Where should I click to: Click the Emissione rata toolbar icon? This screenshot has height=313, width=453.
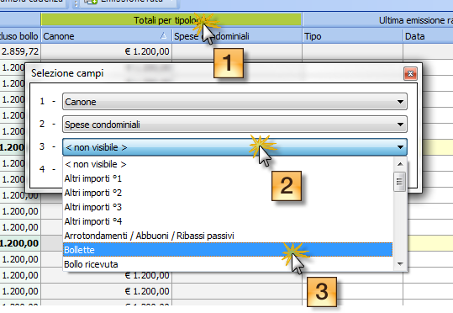pyautogui.click(x=91, y=2)
